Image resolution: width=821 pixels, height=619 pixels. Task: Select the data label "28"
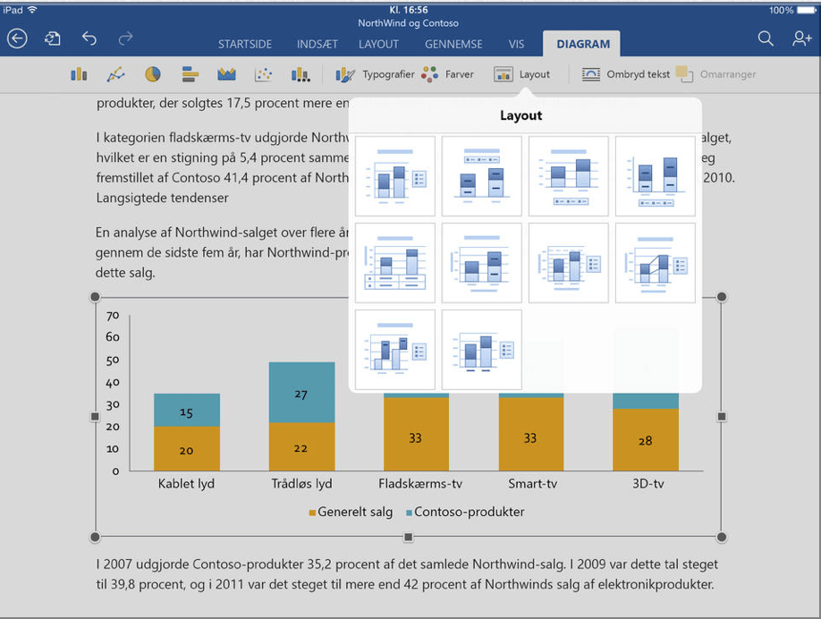[x=645, y=441]
